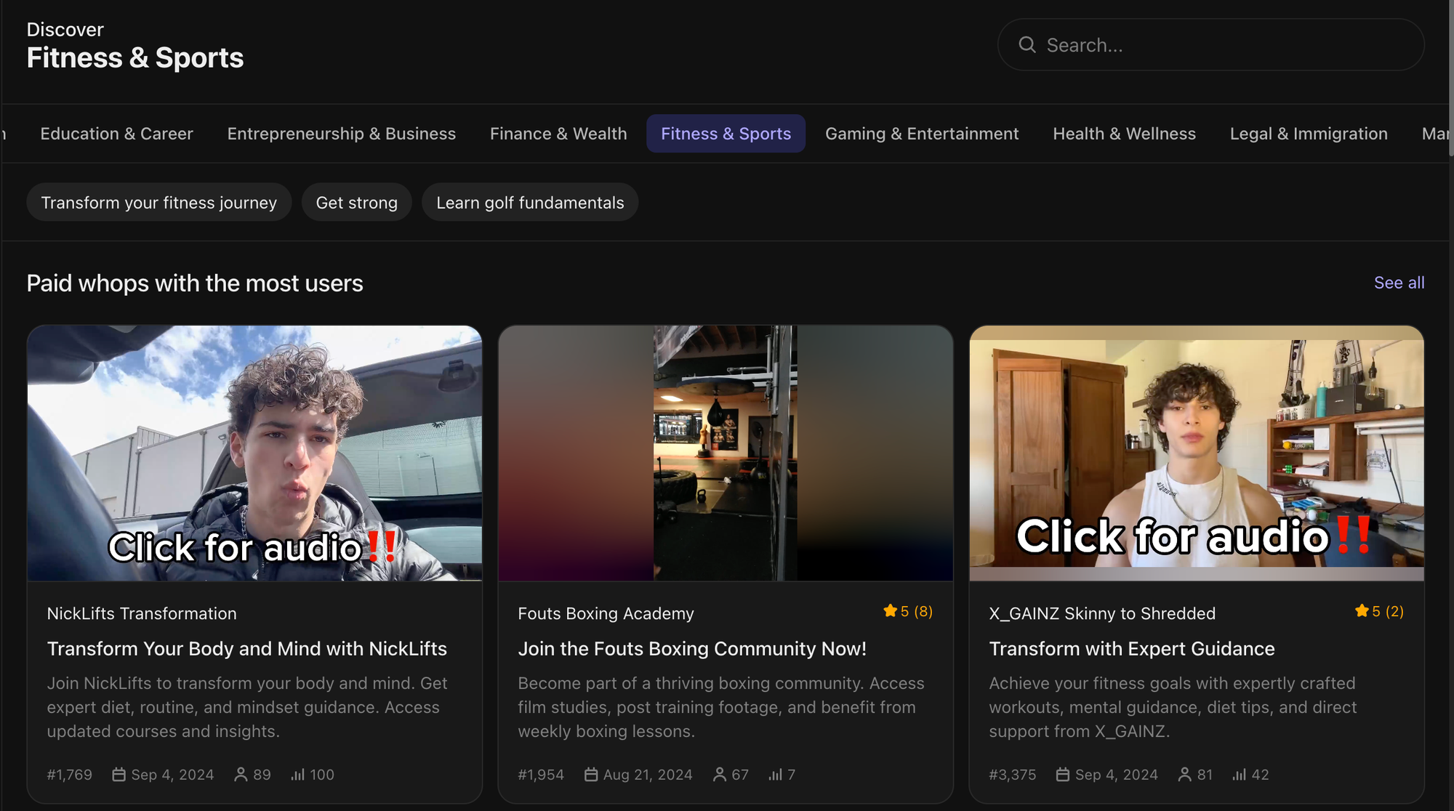Select the Finance & Wealth tab

[x=558, y=134]
